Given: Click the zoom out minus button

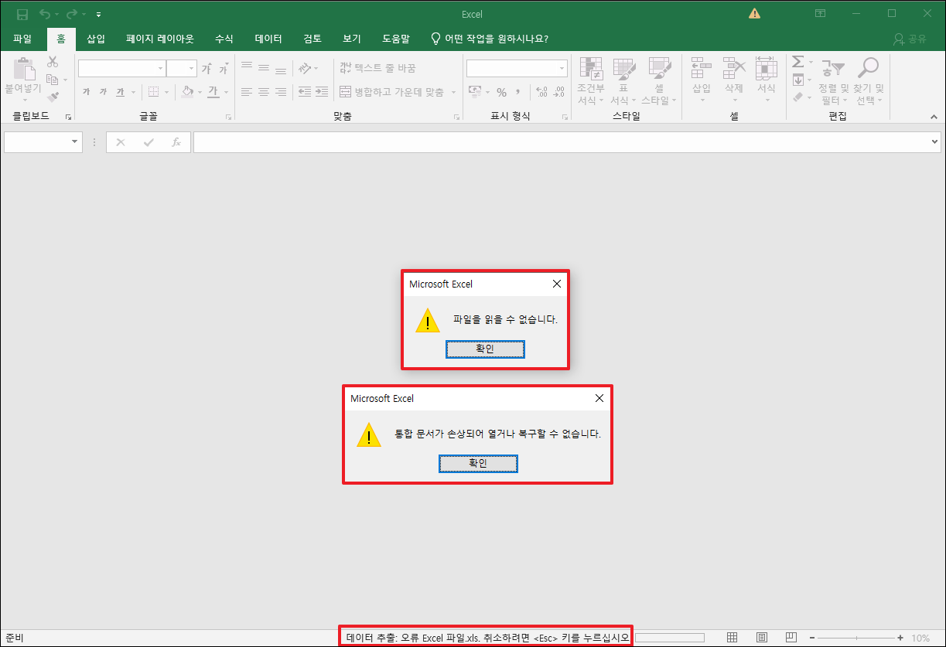Looking at the screenshot, I should (x=812, y=638).
